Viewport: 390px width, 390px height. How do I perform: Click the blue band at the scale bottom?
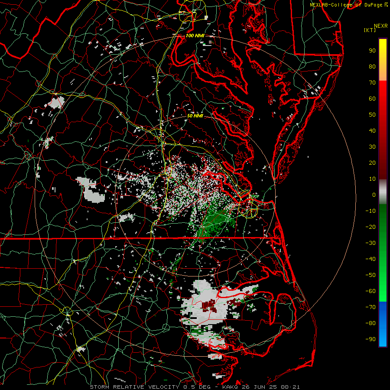[383, 324]
